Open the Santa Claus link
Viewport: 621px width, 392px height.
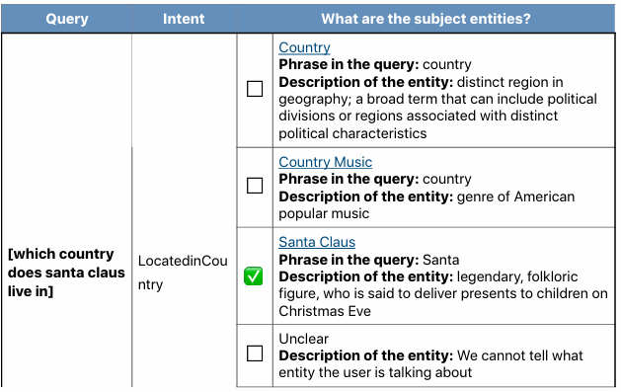coord(317,242)
